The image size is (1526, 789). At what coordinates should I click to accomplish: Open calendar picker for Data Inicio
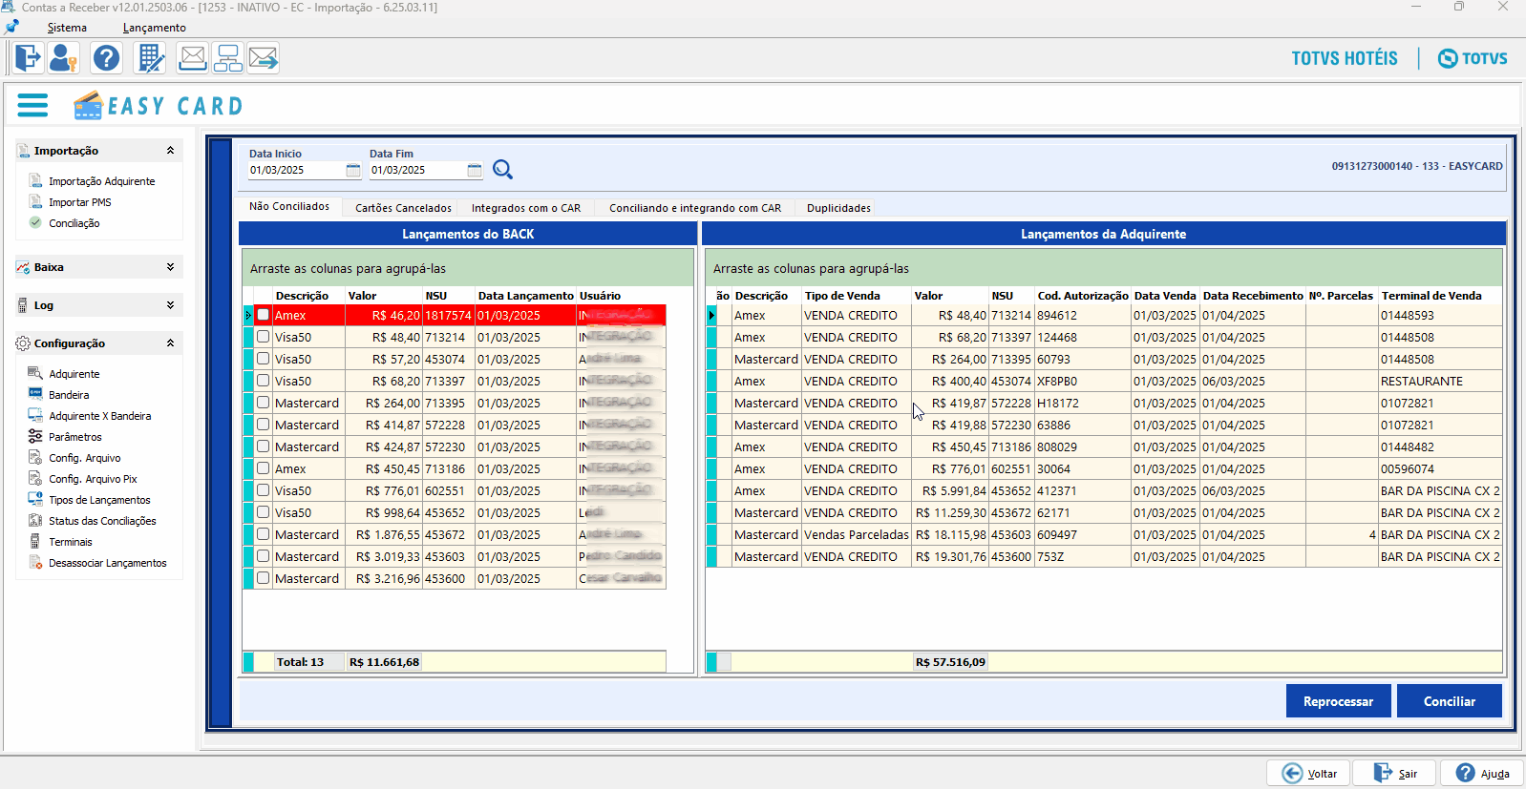click(353, 170)
